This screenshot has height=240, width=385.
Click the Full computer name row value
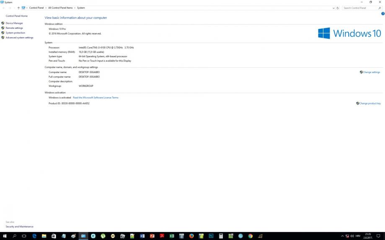pos(89,77)
